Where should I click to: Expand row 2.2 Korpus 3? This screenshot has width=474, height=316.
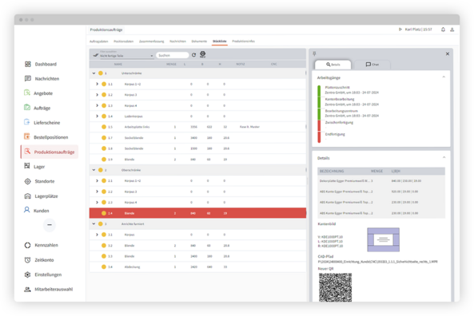97,192
